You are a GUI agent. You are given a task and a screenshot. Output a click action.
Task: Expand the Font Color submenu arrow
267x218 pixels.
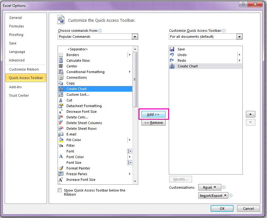click(130, 157)
